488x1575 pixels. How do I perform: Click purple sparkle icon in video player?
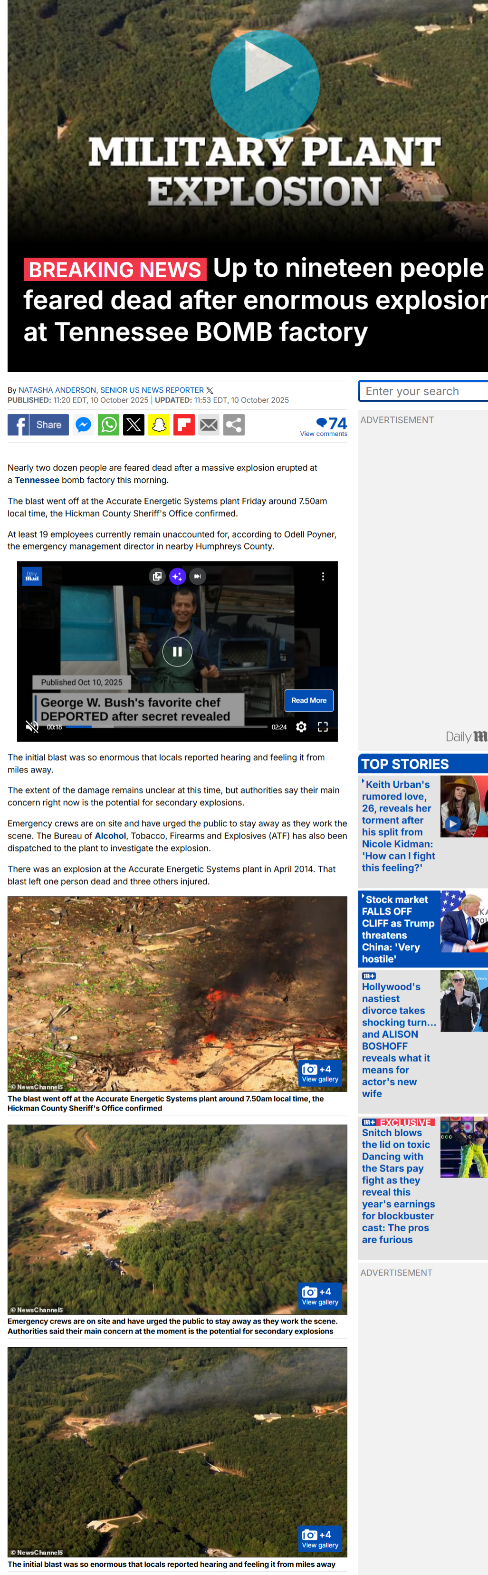click(x=177, y=576)
